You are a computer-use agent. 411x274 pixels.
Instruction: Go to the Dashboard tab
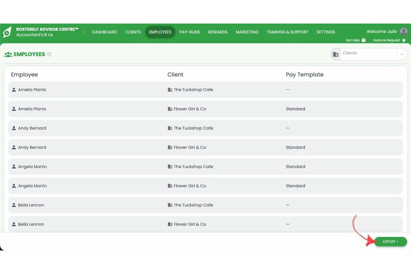(x=104, y=32)
